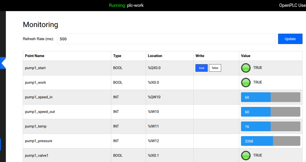Click the pump1_temp value bar
This screenshot has width=306, height=162.
pos(270,126)
